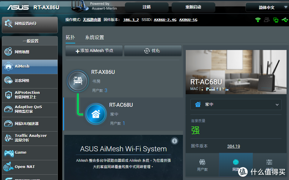Open the 简体中文 language selector
Viewport: 289px width, 180px height.
(267, 7)
